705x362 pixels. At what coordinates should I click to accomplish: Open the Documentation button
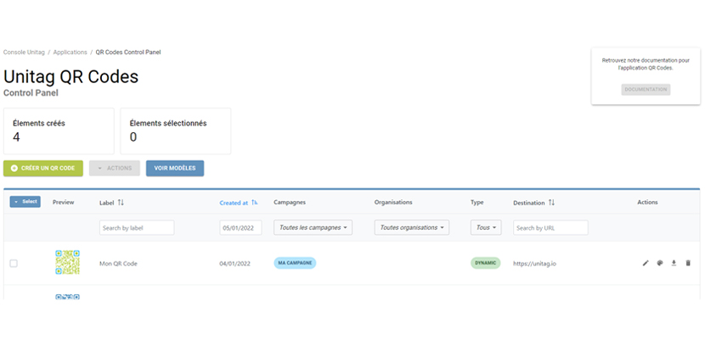646,89
